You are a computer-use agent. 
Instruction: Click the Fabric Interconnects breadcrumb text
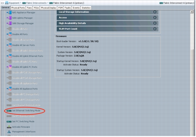point(36,3)
